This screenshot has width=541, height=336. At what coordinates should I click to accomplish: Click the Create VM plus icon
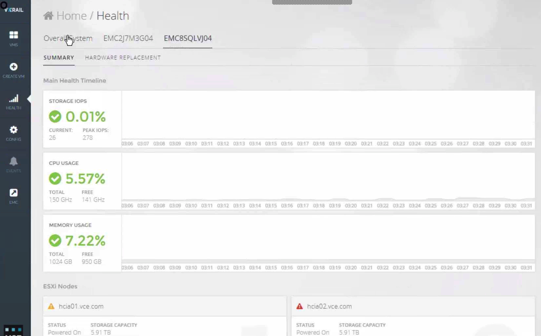[x=13, y=67]
